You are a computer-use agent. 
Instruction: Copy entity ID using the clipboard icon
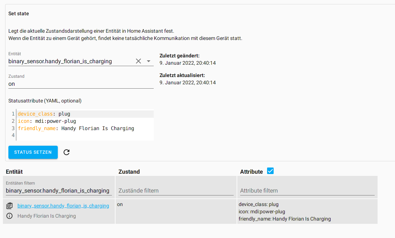(x=9, y=205)
